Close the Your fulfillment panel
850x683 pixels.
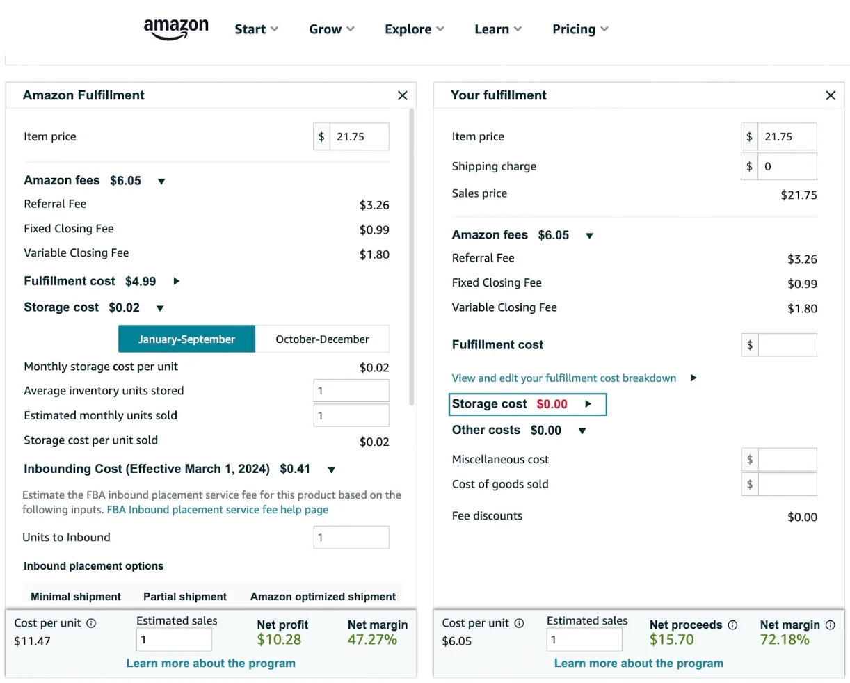830,95
